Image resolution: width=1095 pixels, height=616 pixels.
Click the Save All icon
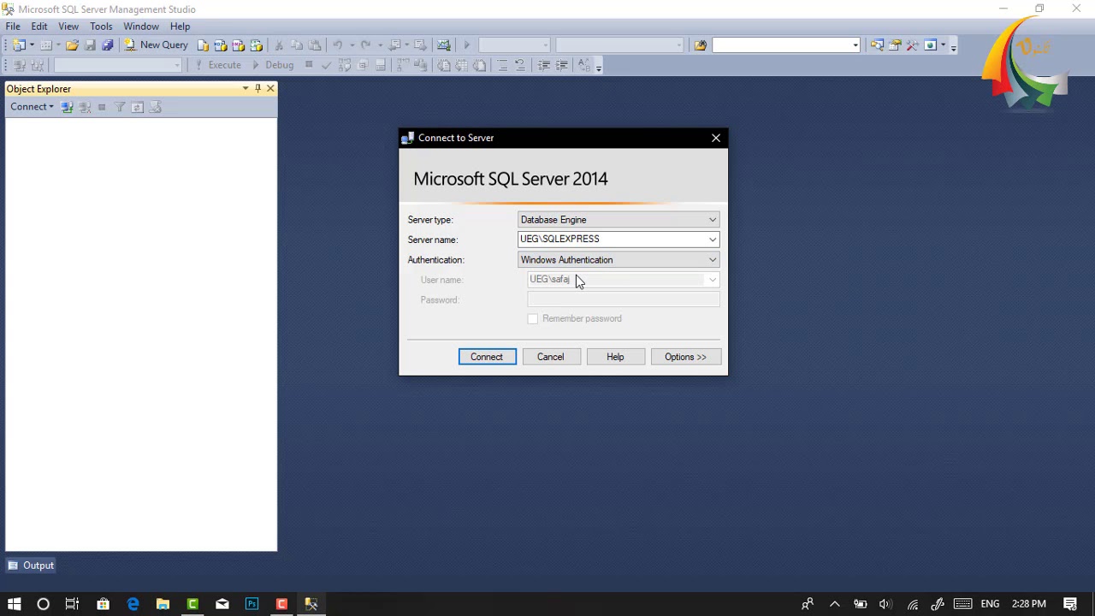[108, 45]
